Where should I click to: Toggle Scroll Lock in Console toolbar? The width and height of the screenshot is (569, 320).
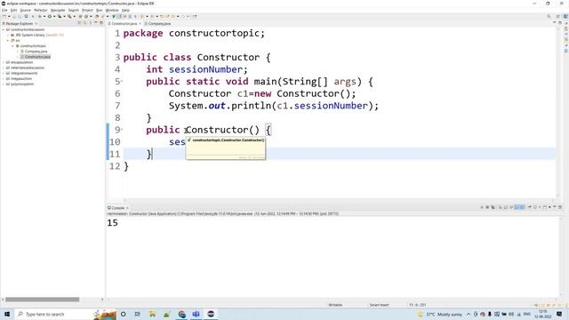506,207
